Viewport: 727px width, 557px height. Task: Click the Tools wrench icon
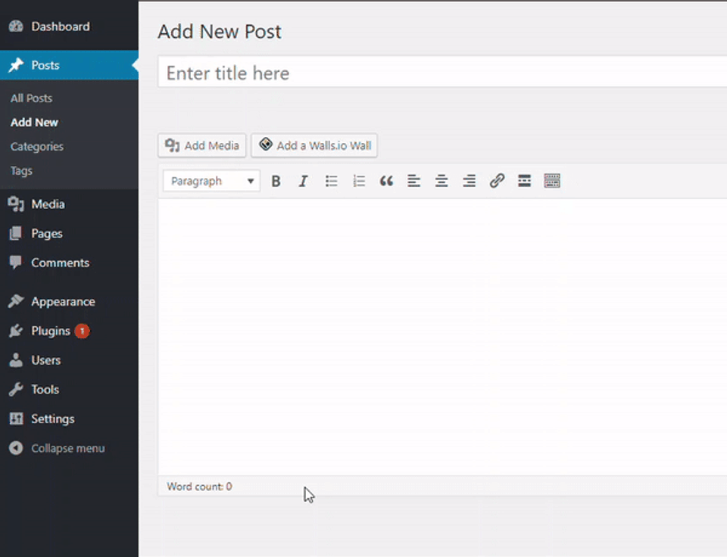point(16,389)
